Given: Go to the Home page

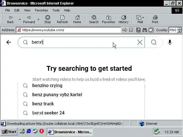Looking at the screenshot, I should click(x=77, y=19).
